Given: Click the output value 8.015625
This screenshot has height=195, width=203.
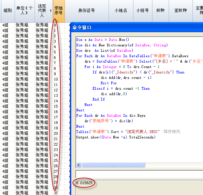Looking at the screenshot, I should pyautogui.click(x=84, y=183).
